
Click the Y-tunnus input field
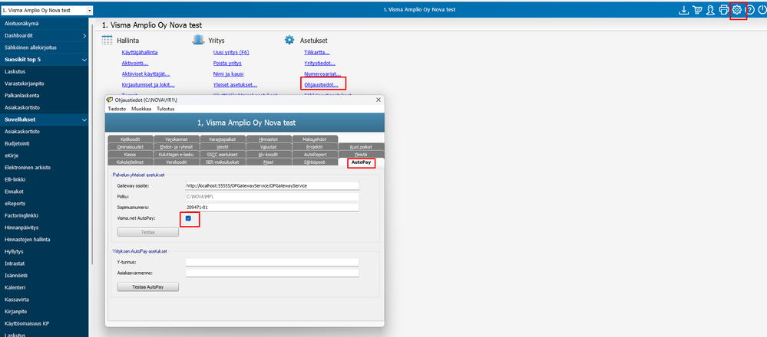[x=273, y=263]
